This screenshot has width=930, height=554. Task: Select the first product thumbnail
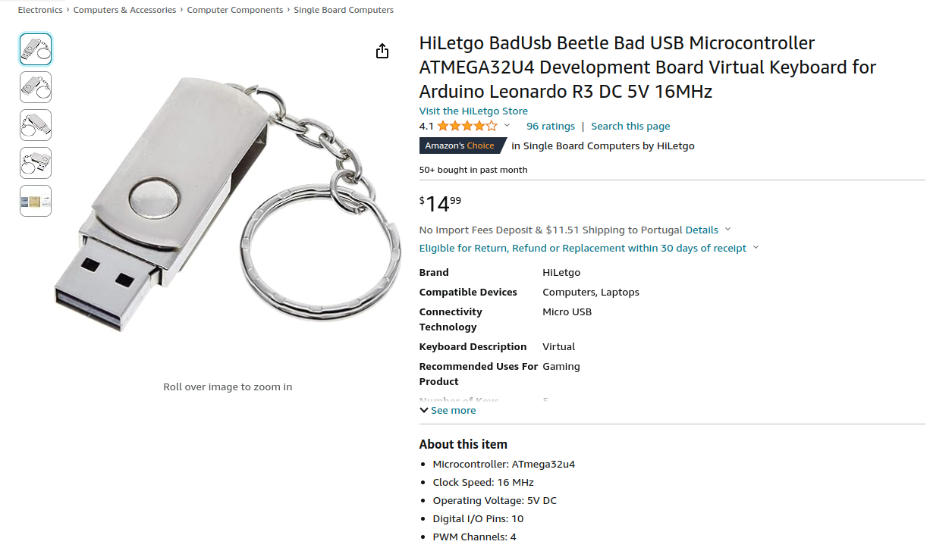pos(36,49)
